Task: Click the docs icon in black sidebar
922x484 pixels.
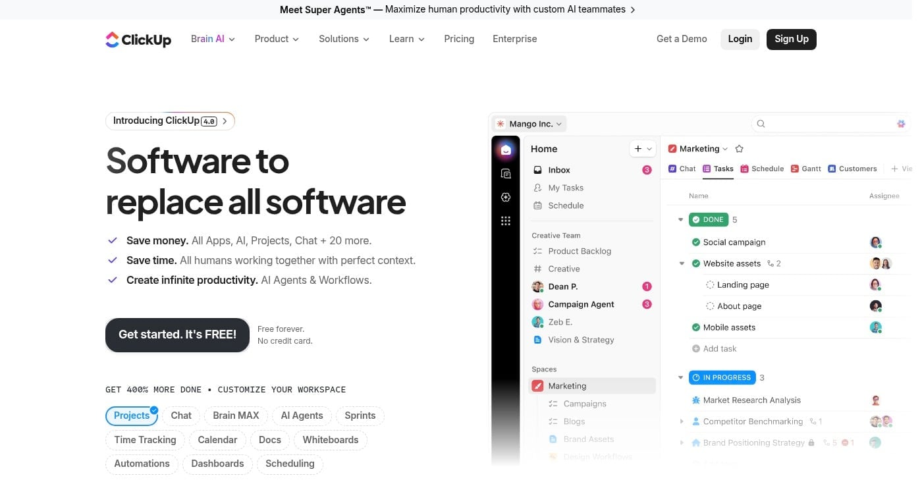Action: pyautogui.click(x=506, y=174)
